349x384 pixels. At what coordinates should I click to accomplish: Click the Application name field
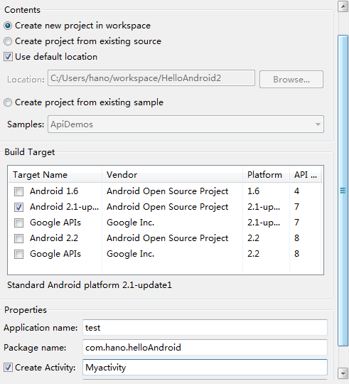click(x=205, y=328)
